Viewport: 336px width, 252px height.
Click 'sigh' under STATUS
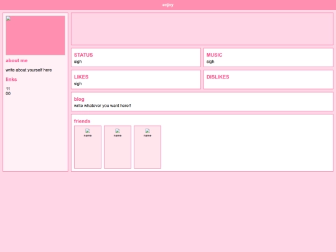78,62
